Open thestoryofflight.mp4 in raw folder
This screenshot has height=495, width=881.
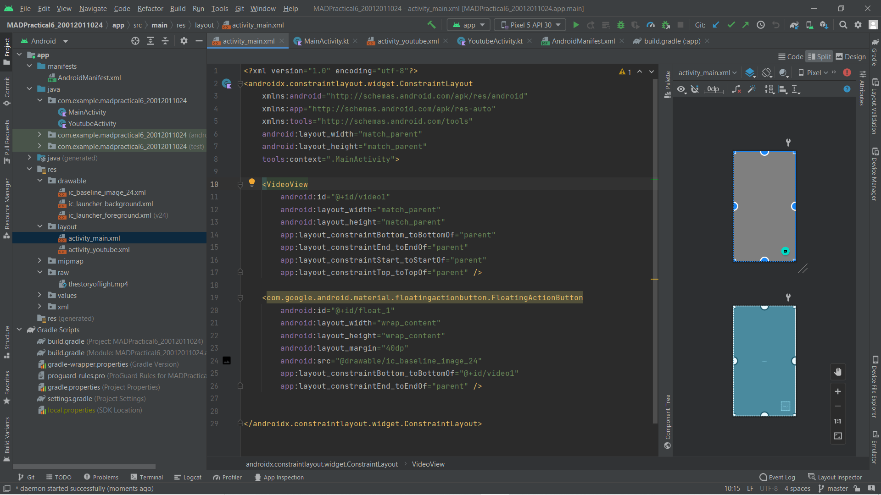coord(98,284)
